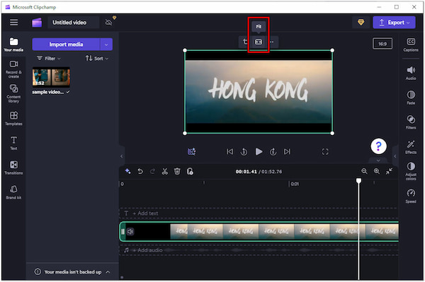Expand the media isn't backed up notice
This screenshot has width=425, height=282.
click(108, 271)
